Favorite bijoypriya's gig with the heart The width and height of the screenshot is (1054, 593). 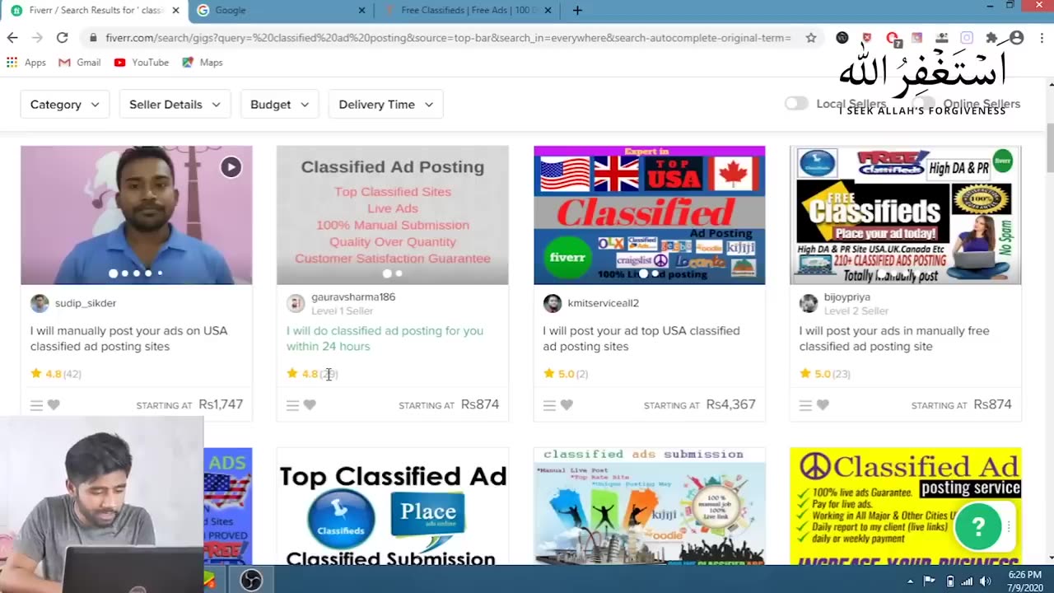tap(823, 405)
